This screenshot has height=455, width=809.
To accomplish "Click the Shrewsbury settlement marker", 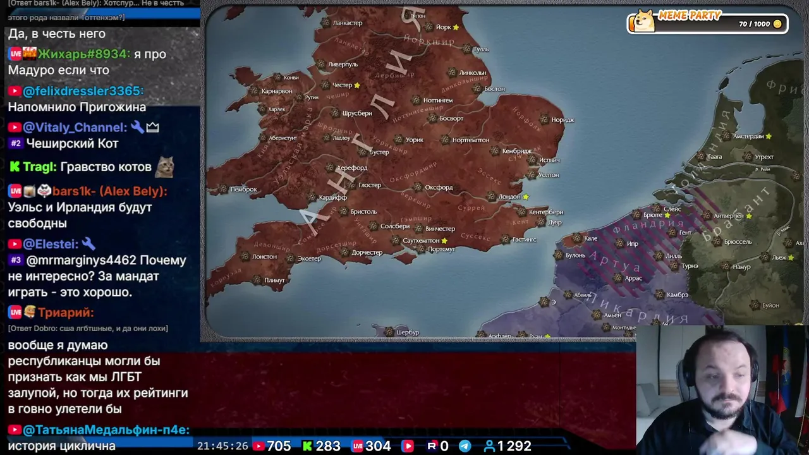I will point(335,114).
